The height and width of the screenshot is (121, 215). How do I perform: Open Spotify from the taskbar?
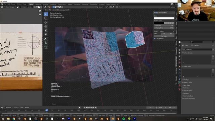pos(124,119)
